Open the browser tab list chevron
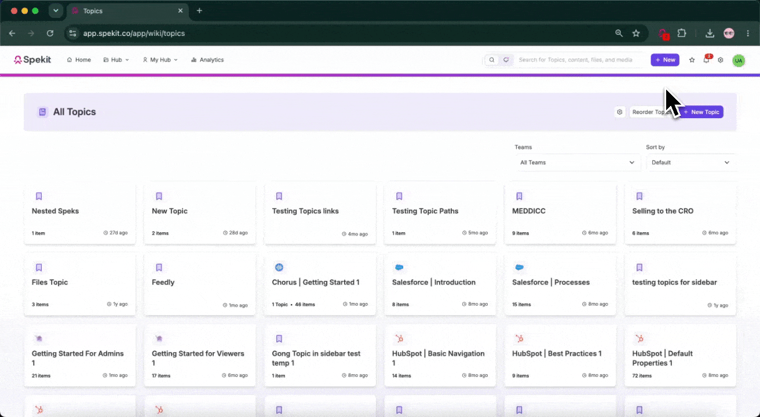The image size is (760, 417). click(x=56, y=10)
